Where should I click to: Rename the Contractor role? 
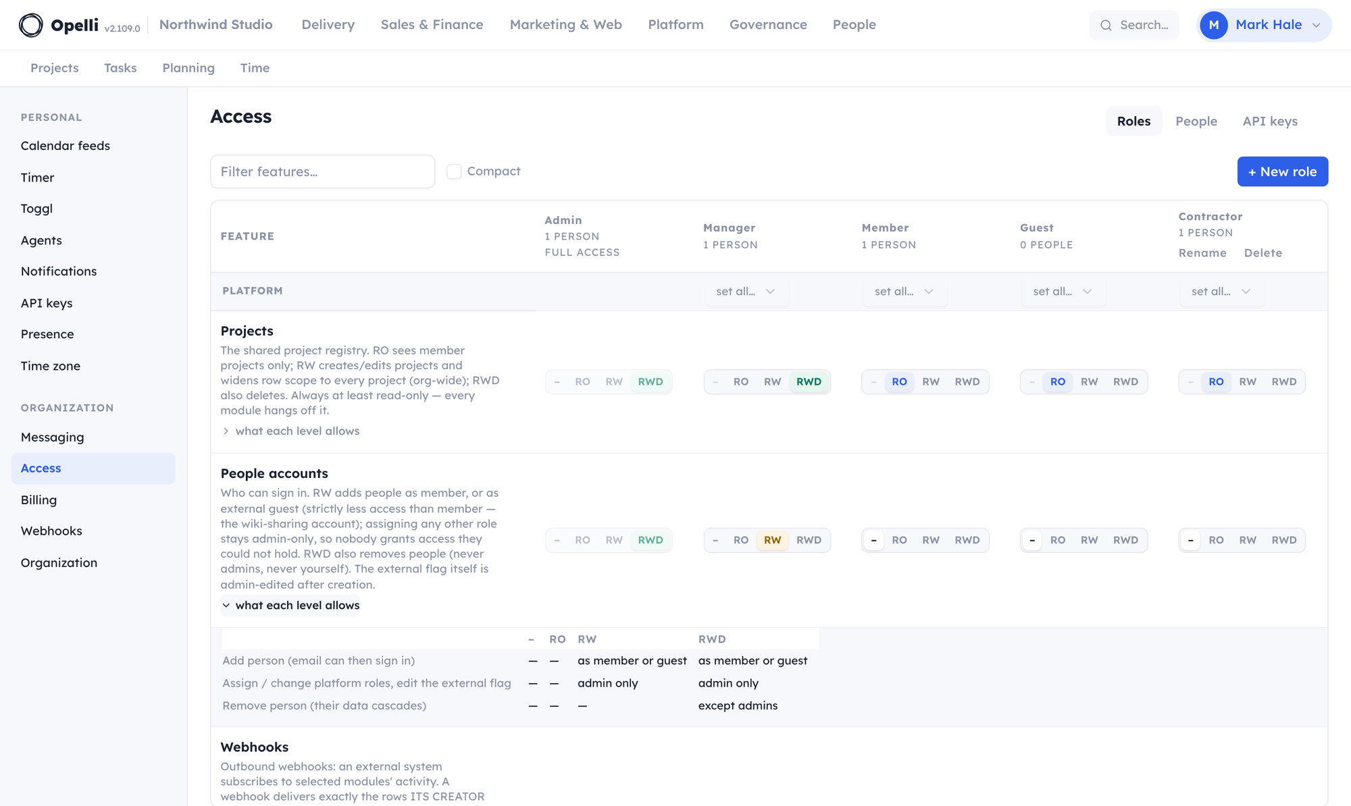(1202, 253)
